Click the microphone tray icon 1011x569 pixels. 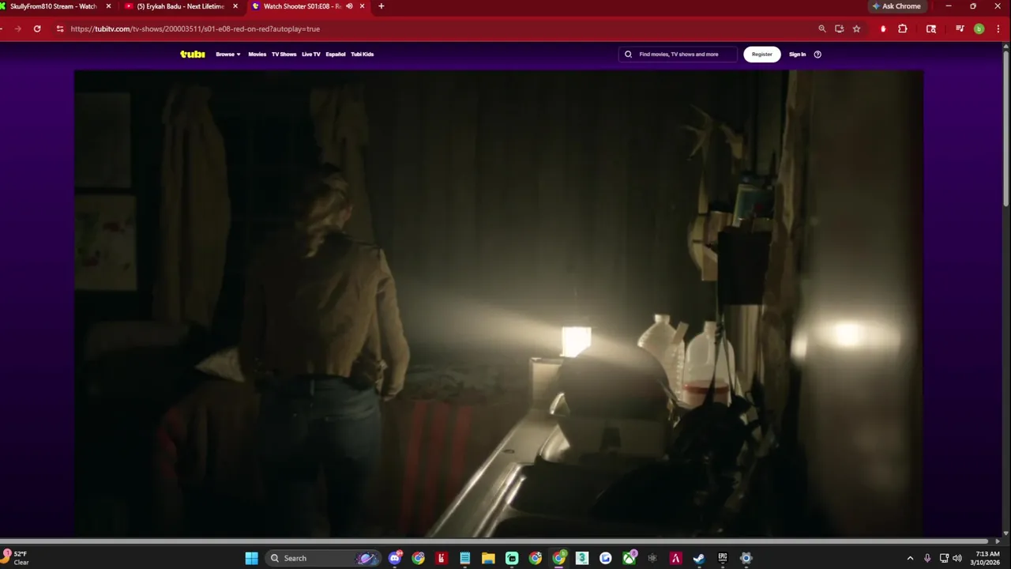pos(927,558)
